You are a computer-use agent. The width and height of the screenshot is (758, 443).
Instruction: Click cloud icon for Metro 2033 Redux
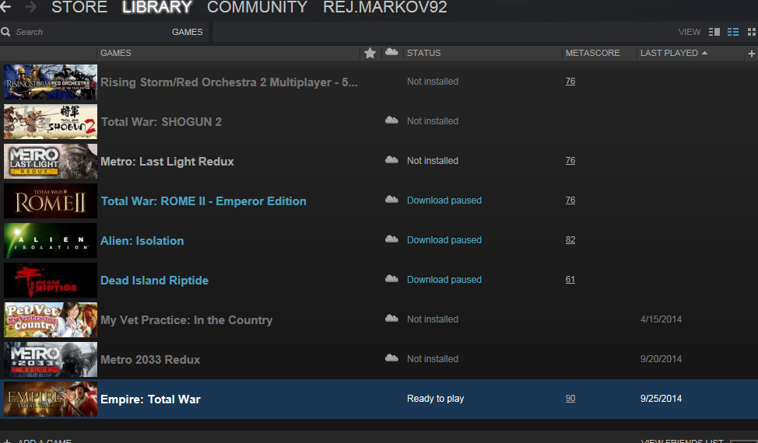[x=391, y=358]
